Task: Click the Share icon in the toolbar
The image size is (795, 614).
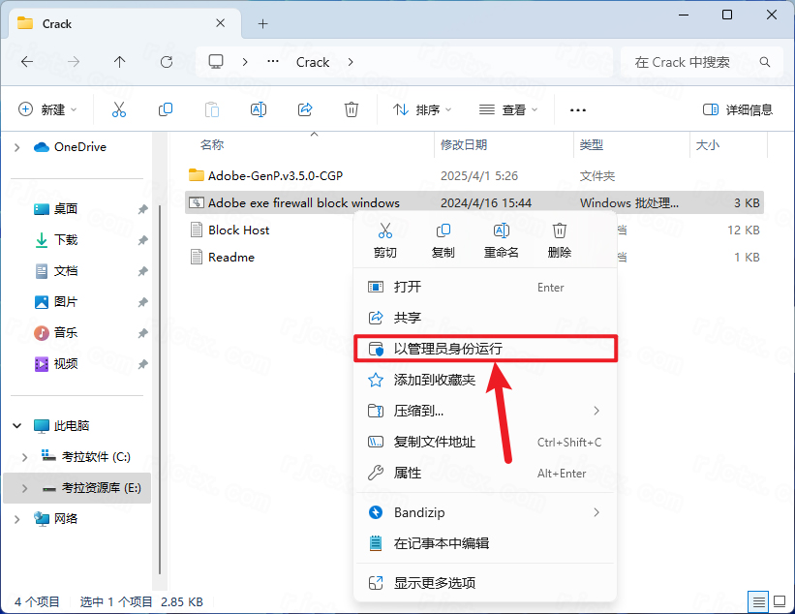Action: click(x=305, y=109)
